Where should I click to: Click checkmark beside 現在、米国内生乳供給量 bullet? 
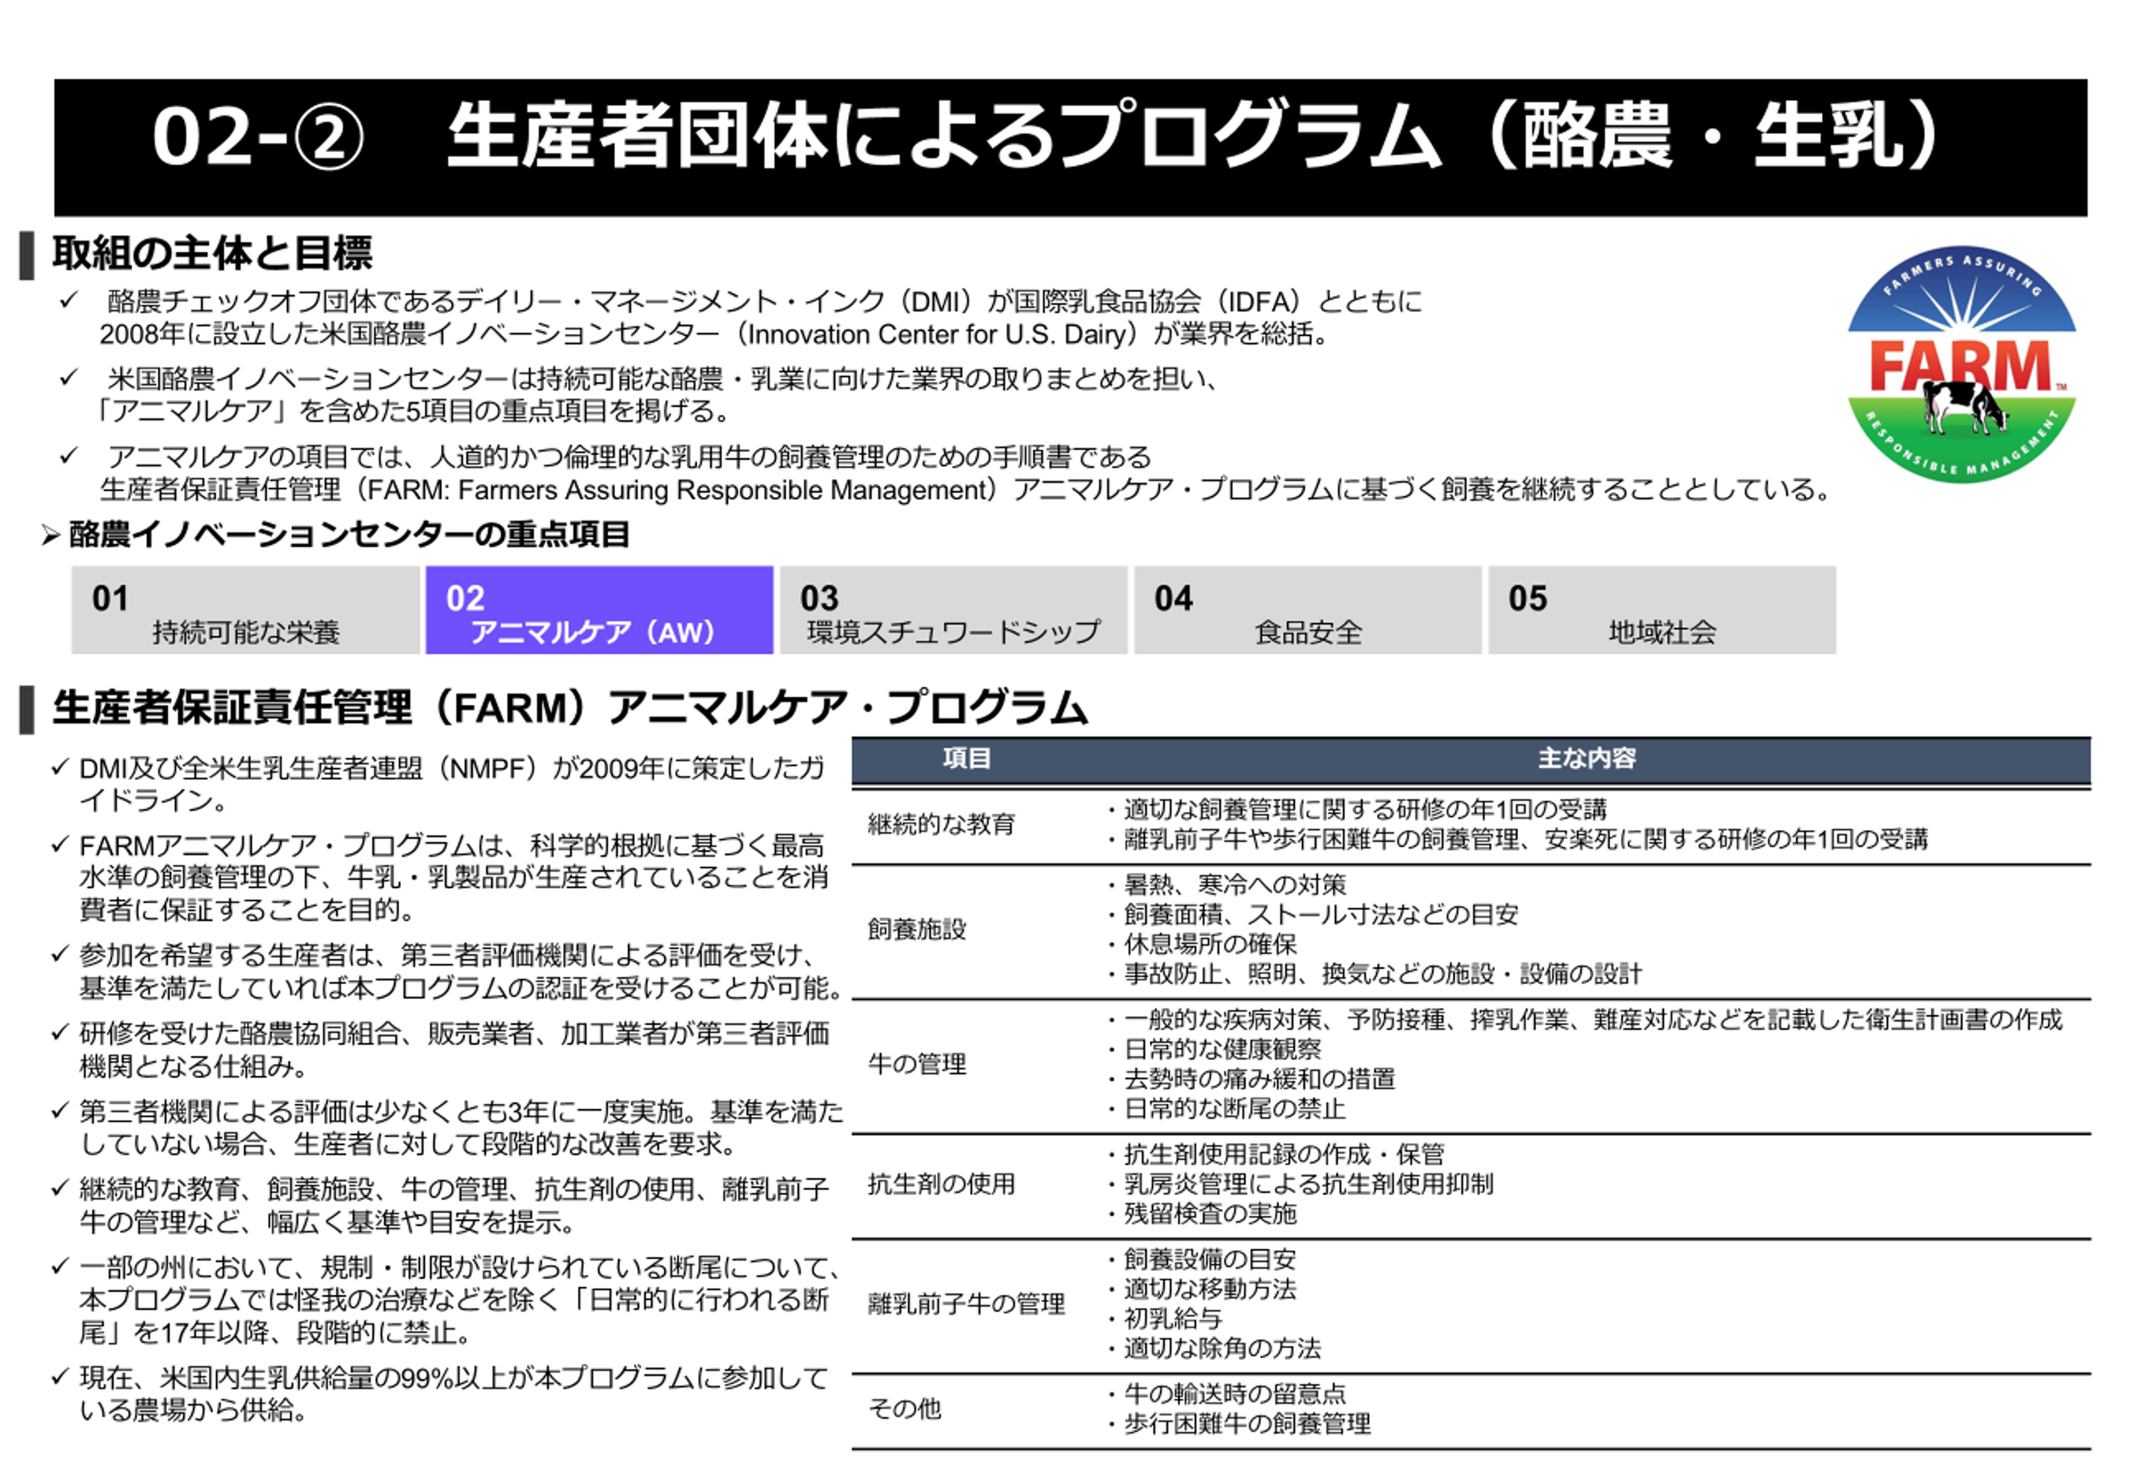tap(60, 1376)
